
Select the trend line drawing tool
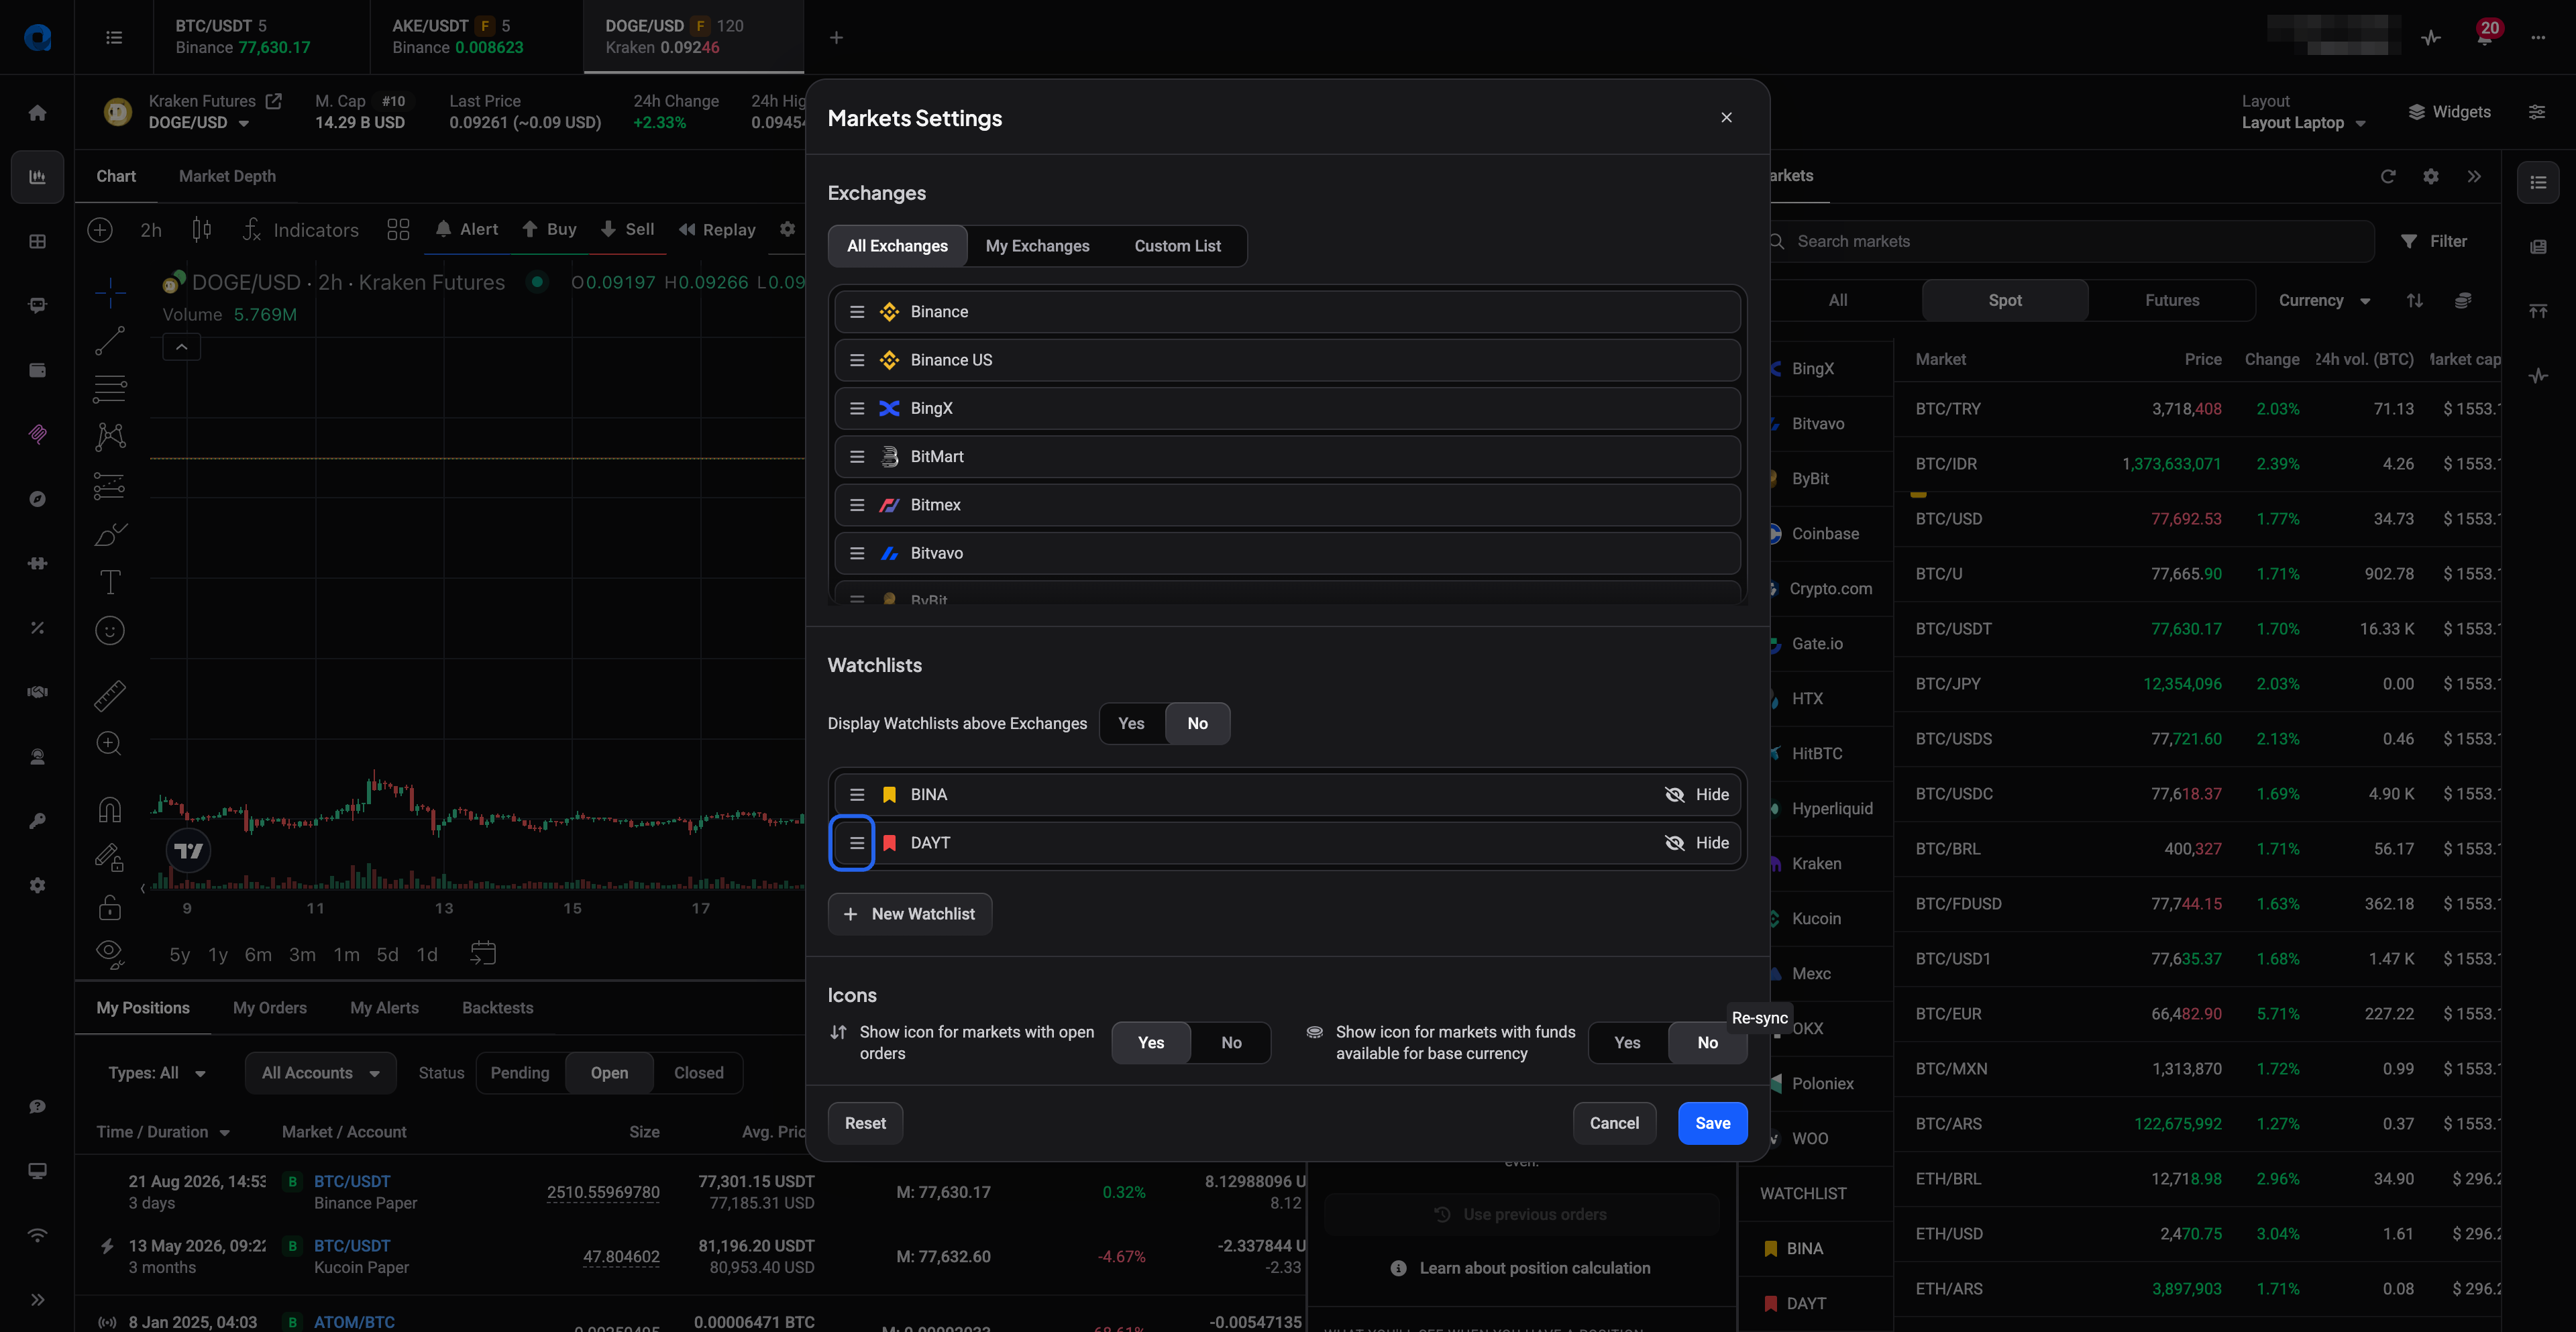coord(110,340)
